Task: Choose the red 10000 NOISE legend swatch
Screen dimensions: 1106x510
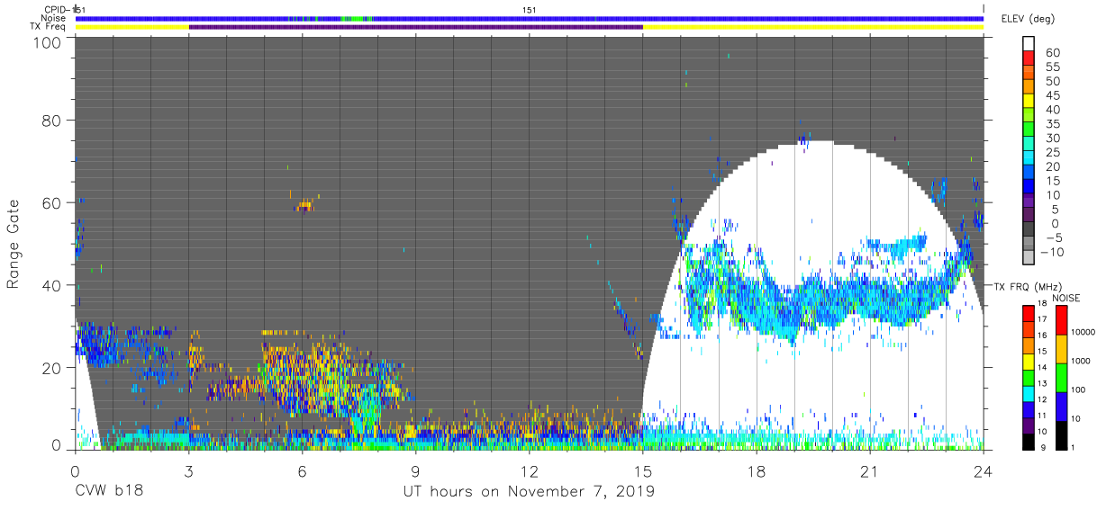Action: coord(1062,320)
